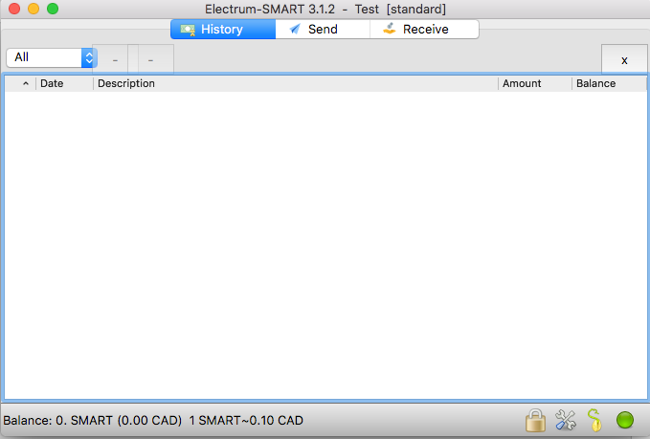Sort by the Date column header

[x=64, y=83]
